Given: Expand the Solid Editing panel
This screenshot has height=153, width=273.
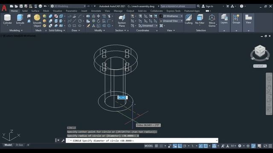Looking at the screenshot, I should [x=57, y=30].
